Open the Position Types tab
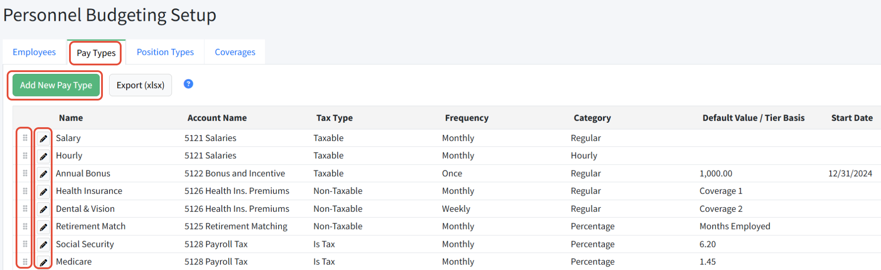The image size is (881, 270). 165,52
